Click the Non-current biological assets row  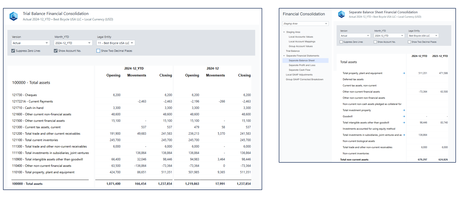(359, 141)
